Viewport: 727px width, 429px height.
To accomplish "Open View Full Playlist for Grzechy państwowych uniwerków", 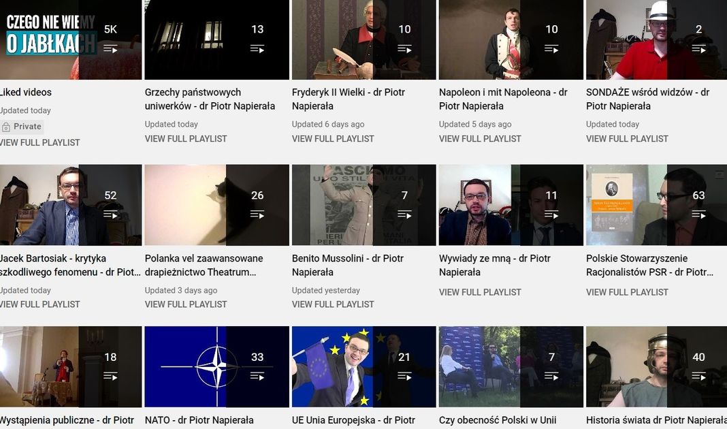I will [186, 139].
